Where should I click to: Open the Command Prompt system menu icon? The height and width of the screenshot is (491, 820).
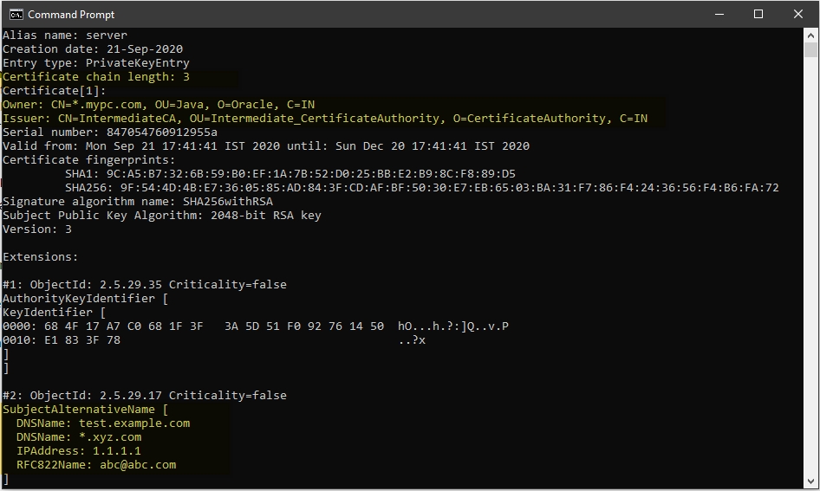[16, 14]
